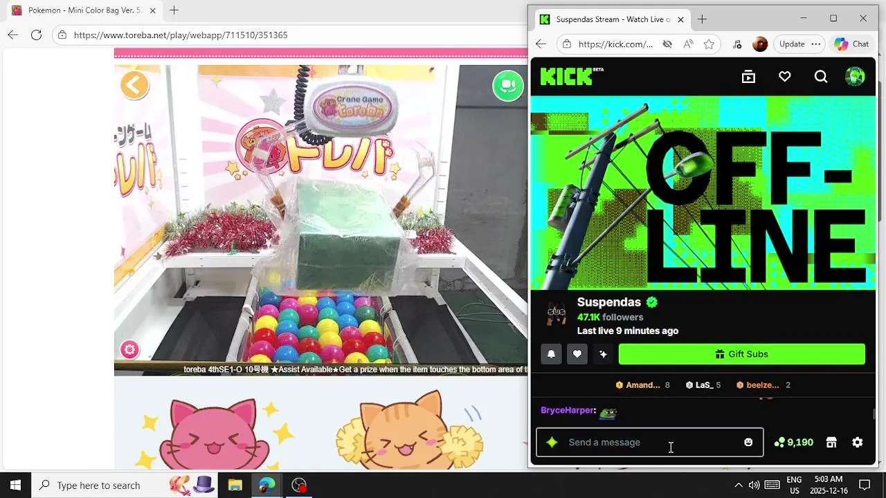The image size is (886, 498).
Task: Open the three-dot browser menu next to Update
Action: (815, 44)
